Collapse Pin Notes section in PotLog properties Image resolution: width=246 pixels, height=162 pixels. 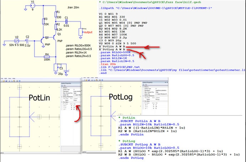click(143, 101)
